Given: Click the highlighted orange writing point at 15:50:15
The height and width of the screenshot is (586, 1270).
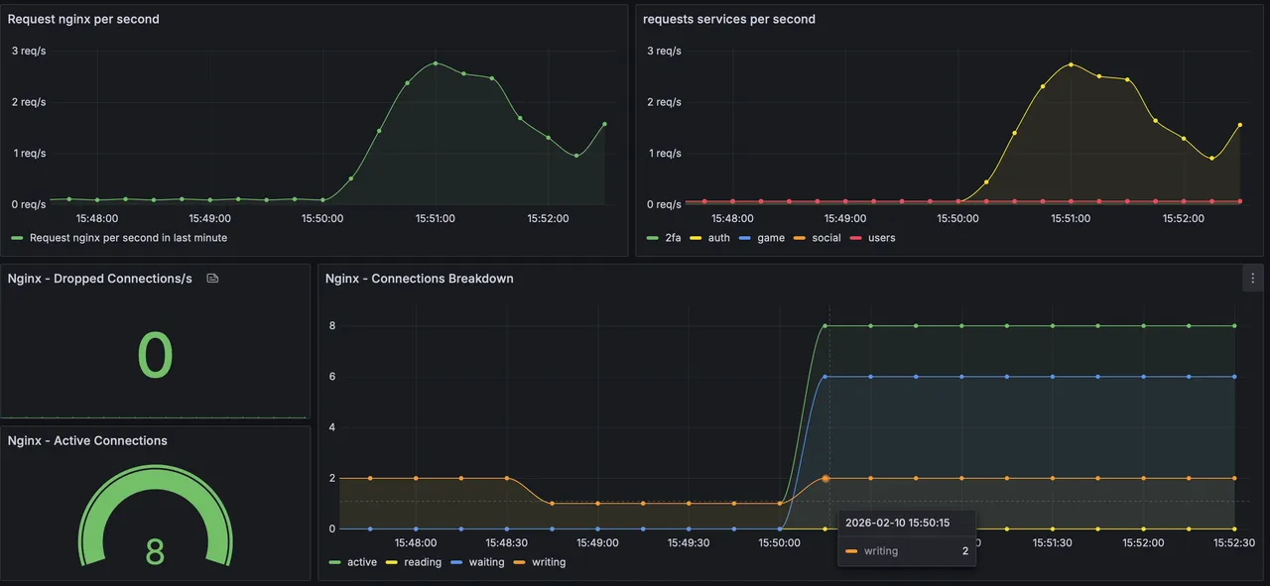Looking at the screenshot, I should point(825,478).
